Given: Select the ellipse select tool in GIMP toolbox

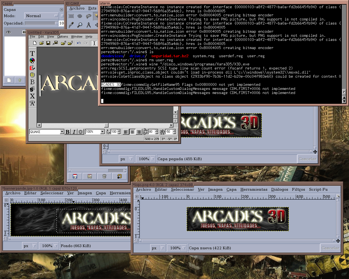Looking at the screenshot, I should tap(80, 16).
